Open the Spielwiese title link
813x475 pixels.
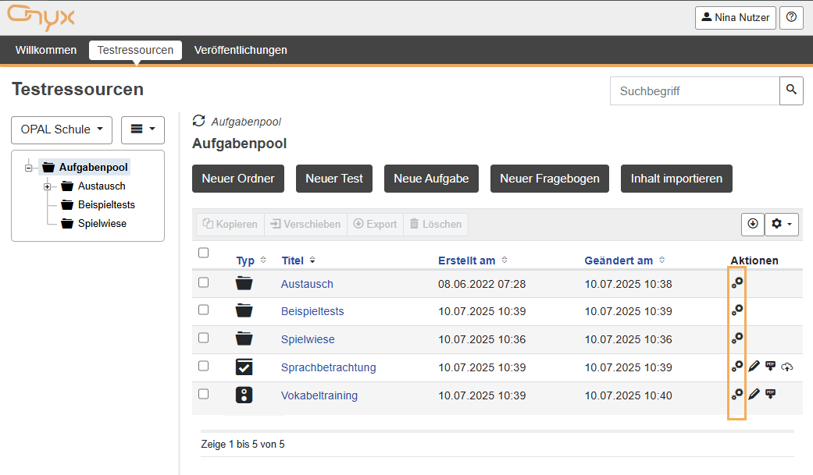(308, 339)
